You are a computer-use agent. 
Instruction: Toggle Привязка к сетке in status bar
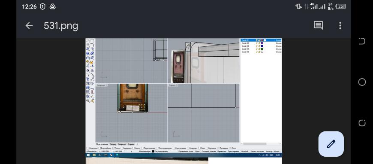coord(186,152)
